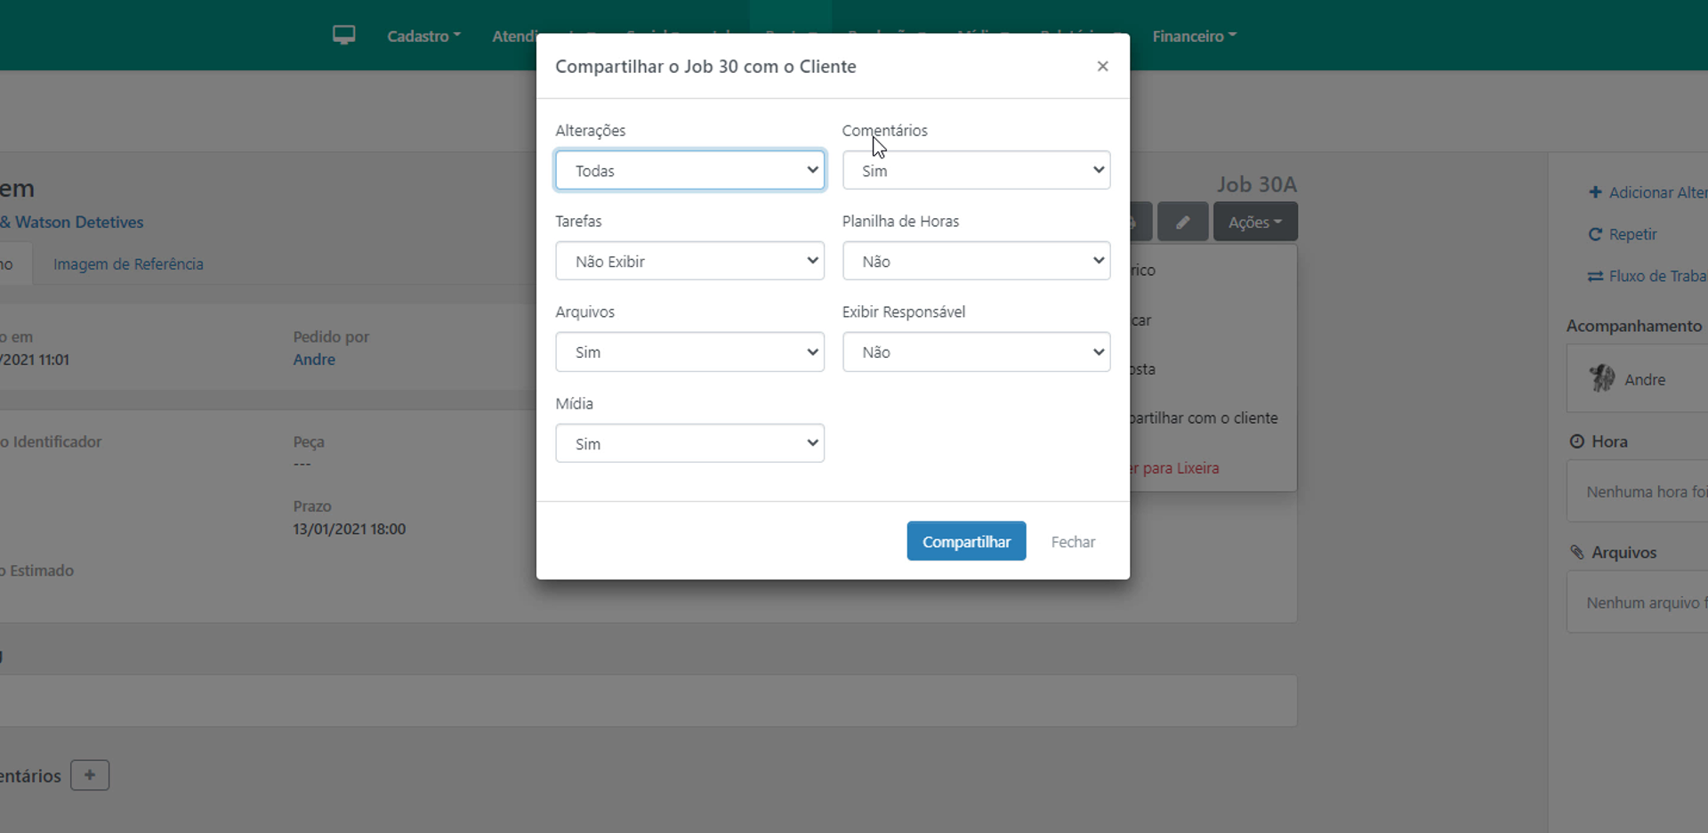Image resolution: width=1708 pixels, height=833 pixels.
Task: Open the Financeiro menu
Action: click(x=1194, y=36)
